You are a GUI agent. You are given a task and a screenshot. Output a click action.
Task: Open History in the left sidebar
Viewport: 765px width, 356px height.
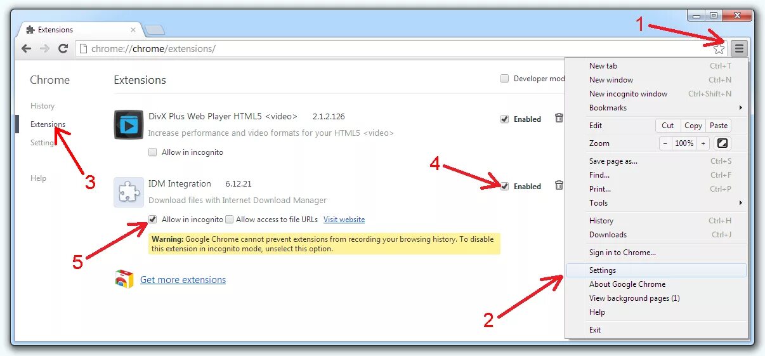coord(43,106)
